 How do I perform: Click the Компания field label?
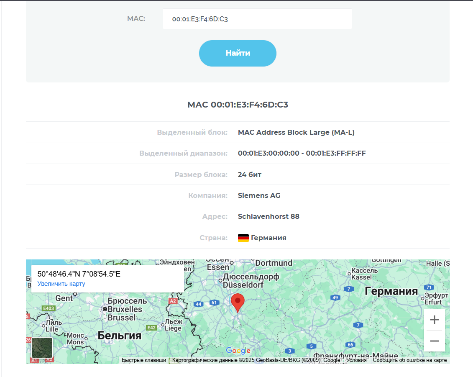tap(208, 195)
